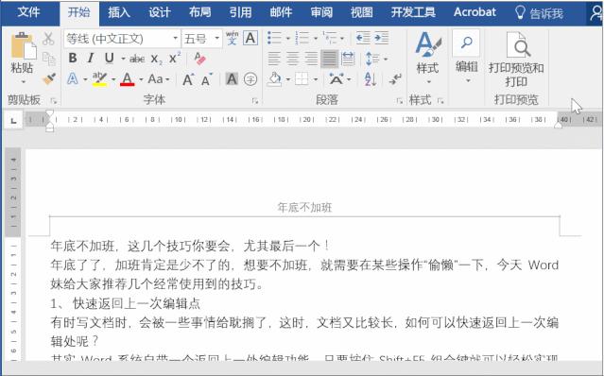Toggle character shading gray A

click(x=232, y=79)
